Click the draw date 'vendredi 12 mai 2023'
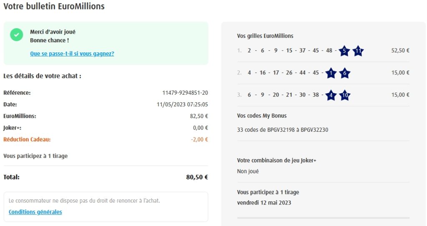The image size is (427, 226). pos(264,203)
